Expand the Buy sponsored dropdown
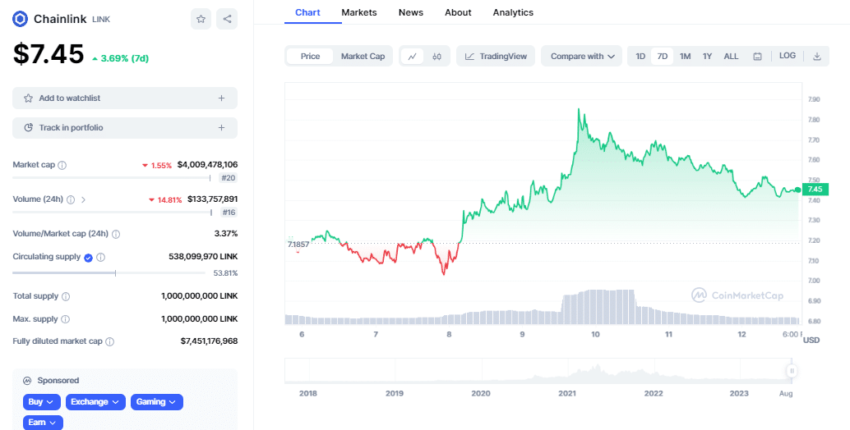This screenshot has width=850, height=430. pos(41,402)
